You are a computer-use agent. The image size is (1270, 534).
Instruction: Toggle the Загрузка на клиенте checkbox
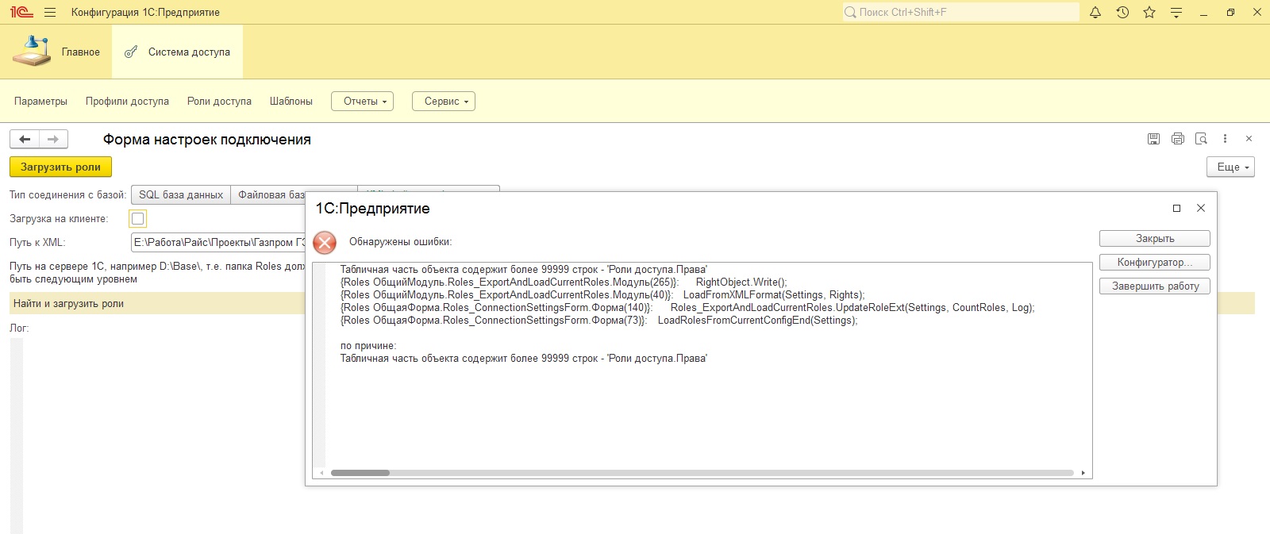(x=138, y=218)
